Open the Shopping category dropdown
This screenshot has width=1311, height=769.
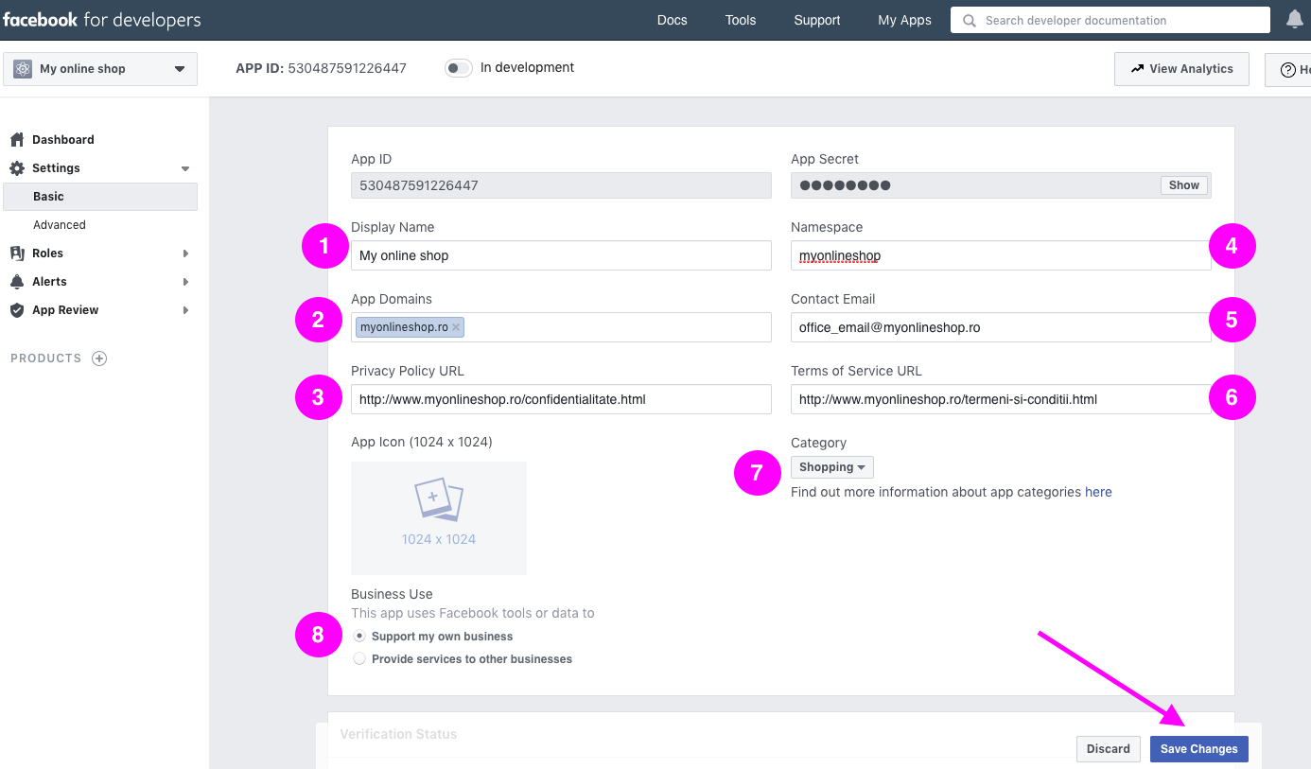(x=831, y=467)
